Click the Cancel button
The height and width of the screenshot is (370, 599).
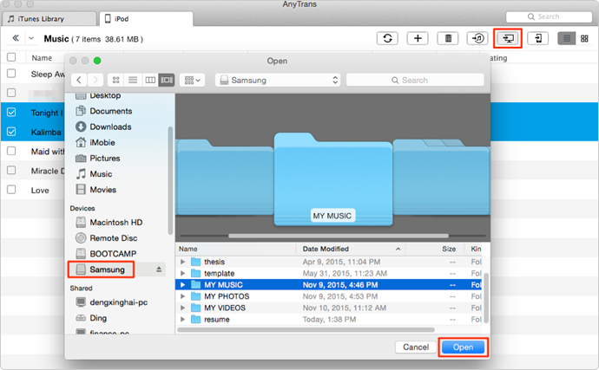click(416, 347)
